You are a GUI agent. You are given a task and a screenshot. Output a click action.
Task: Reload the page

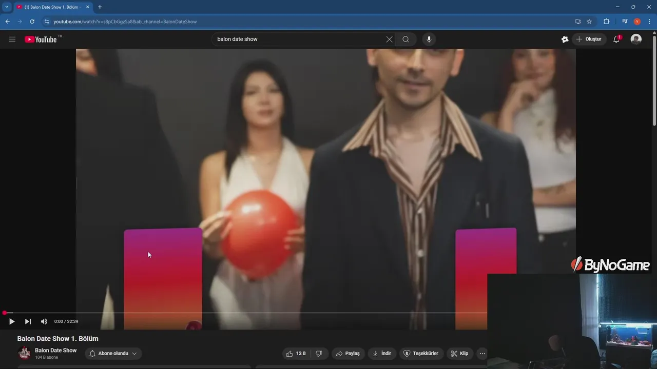32,22
